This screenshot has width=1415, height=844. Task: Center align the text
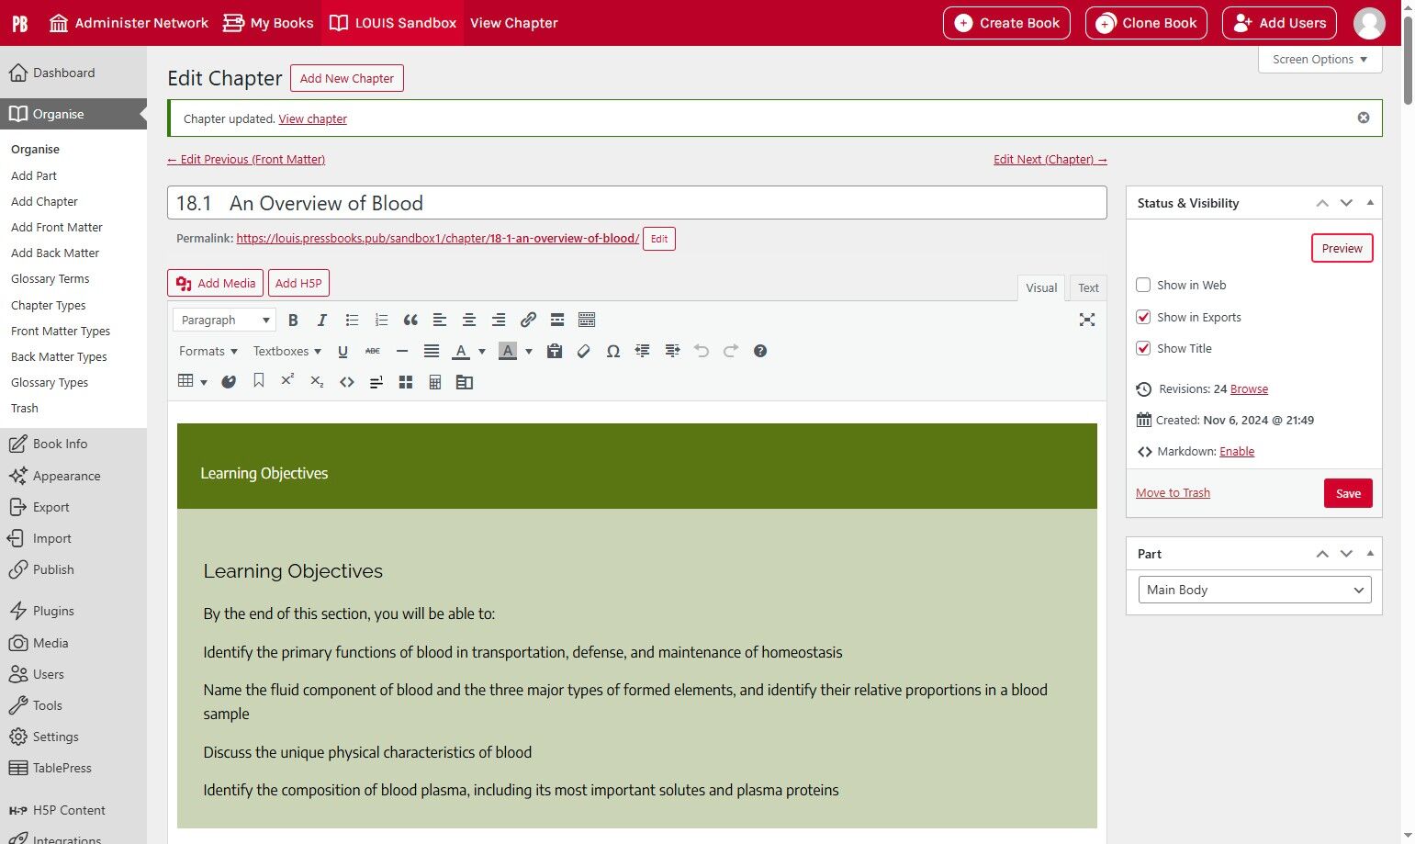[469, 320]
